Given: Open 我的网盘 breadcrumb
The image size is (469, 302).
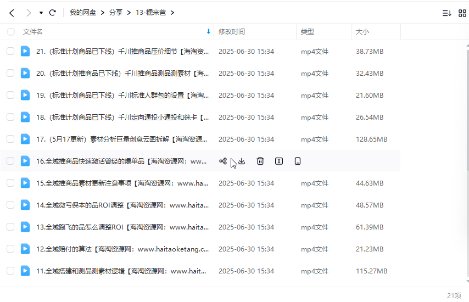Looking at the screenshot, I should click(x=83, y=13).
